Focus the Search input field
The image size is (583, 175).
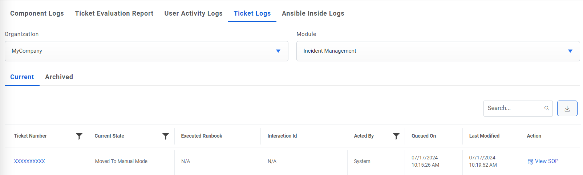pyautogui.click(x=513, y=108)
